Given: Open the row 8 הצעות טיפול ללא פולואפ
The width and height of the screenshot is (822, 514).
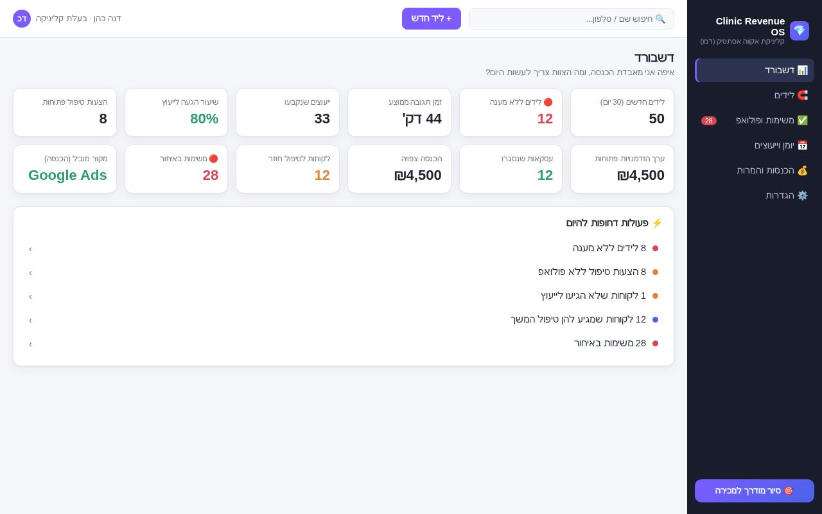Looking at the screenshot, I should [344, 272].
